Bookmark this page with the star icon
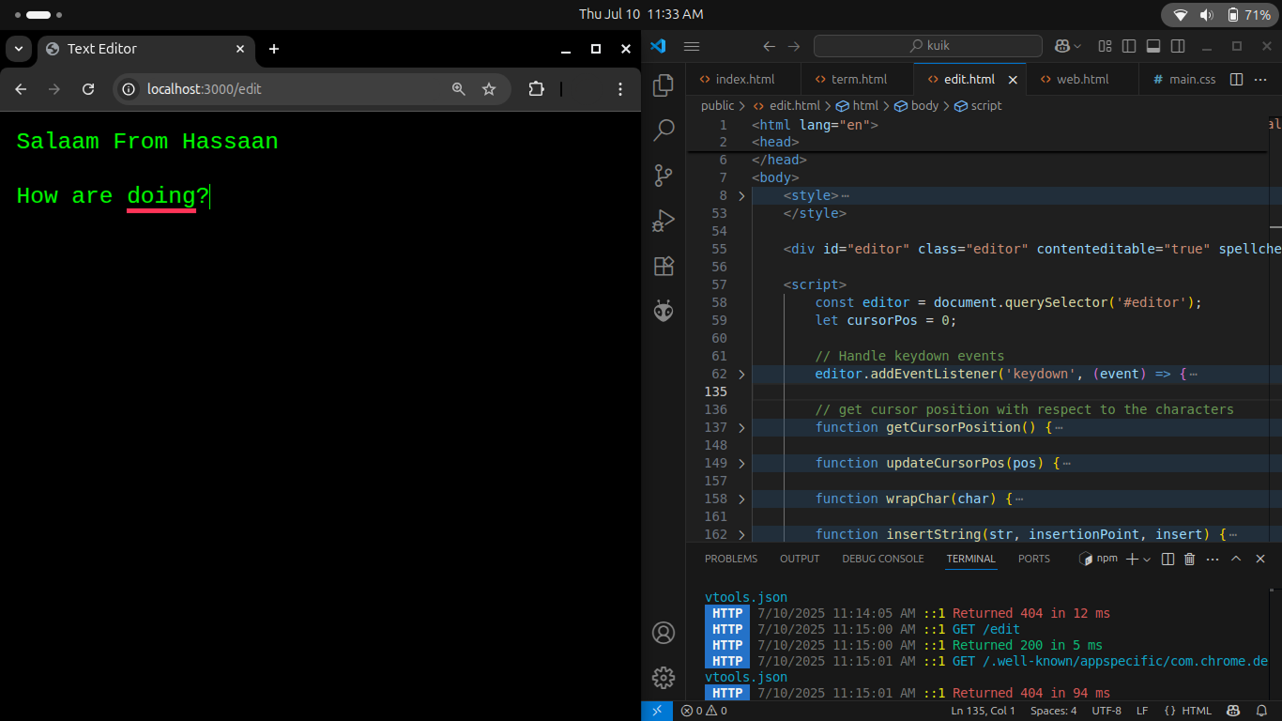This screenshot has width=1282, height=721. point(489,89)
